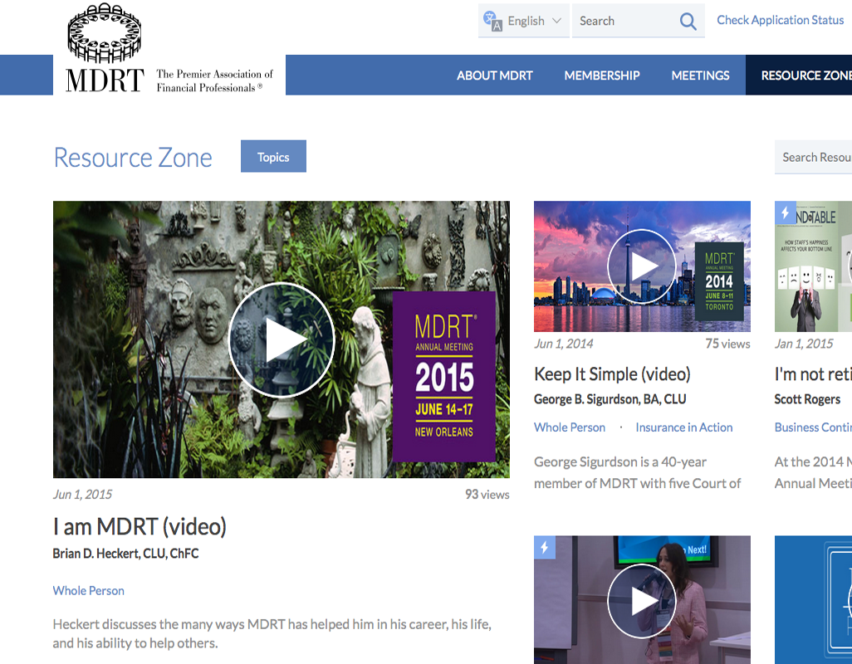Click the Insurance in Action tag
852x664 pixels.
(x=684, y=427)
